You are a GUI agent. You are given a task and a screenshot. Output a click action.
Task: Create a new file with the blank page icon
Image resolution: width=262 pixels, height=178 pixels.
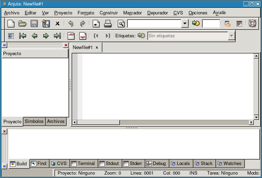coord(11,24)
